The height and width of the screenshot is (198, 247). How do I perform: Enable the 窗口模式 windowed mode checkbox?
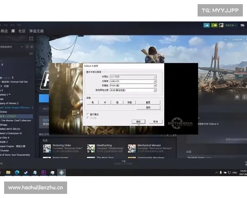coord(88,114)
